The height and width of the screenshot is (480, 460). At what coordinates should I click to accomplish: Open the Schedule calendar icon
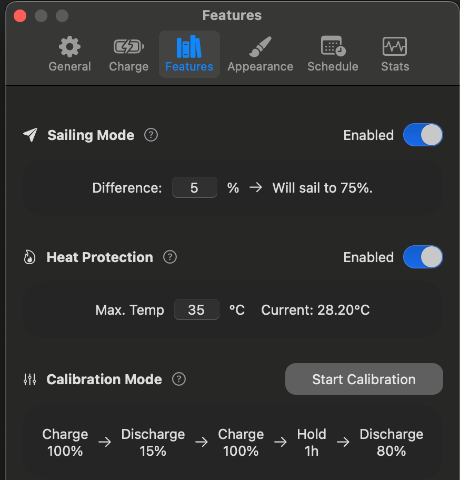[333, 47]
